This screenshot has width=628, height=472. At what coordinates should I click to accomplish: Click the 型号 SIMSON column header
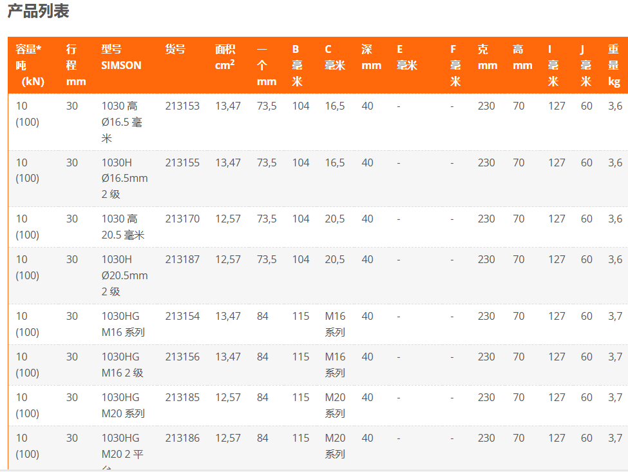(x=121, y=57)
